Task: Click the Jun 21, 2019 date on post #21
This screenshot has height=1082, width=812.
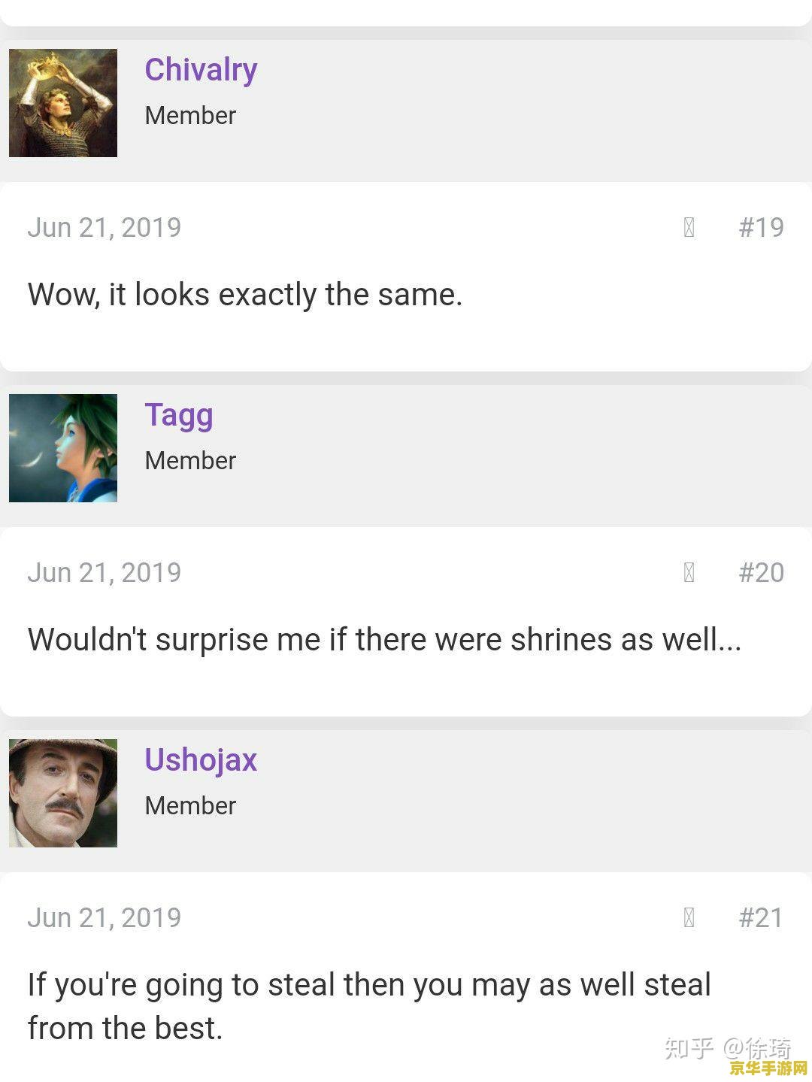Action: [x=105, y=917]
